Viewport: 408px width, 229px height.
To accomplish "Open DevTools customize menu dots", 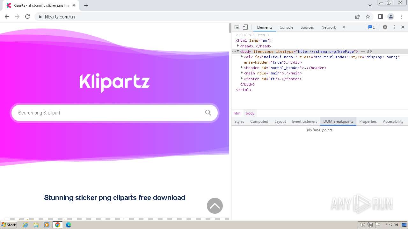I will coord(394,27).
